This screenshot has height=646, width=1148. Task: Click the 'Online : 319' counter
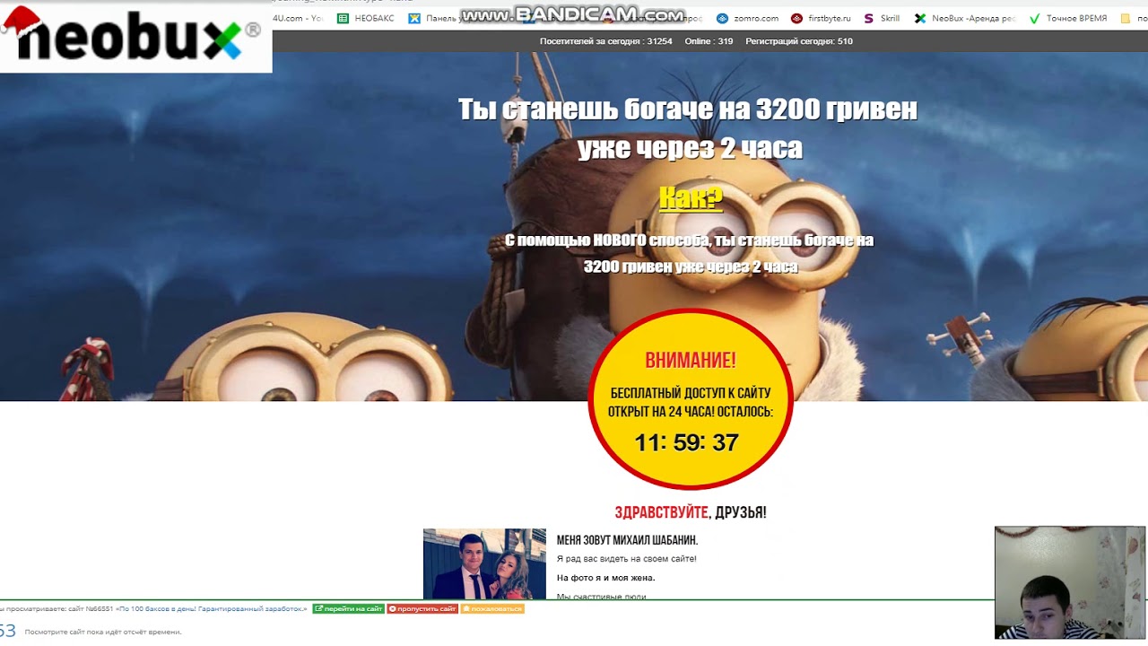coord(709,41)
